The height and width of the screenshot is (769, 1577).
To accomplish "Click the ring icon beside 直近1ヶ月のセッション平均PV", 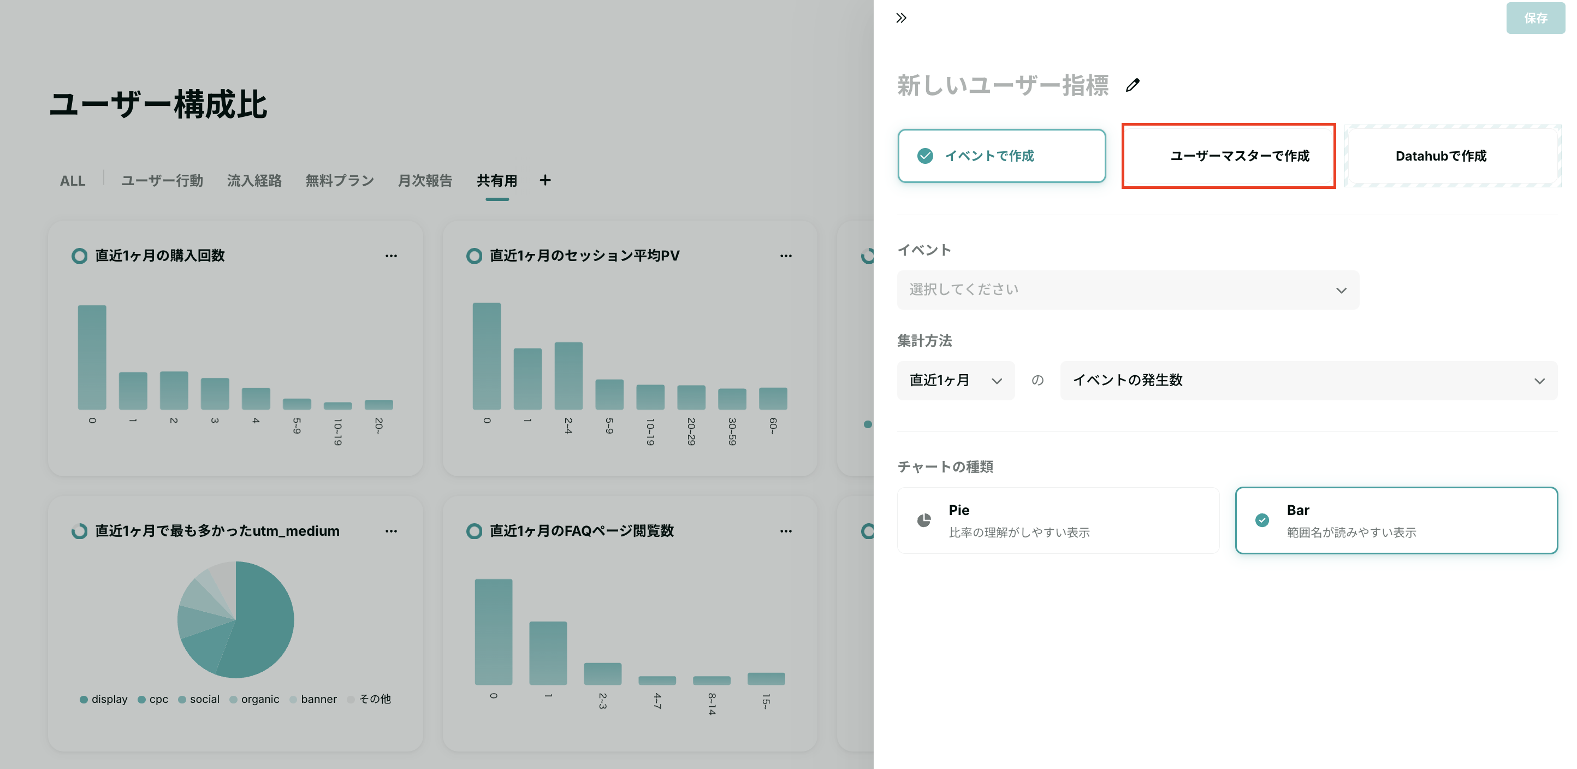I will pyautogui.click(x=474, y=256).
